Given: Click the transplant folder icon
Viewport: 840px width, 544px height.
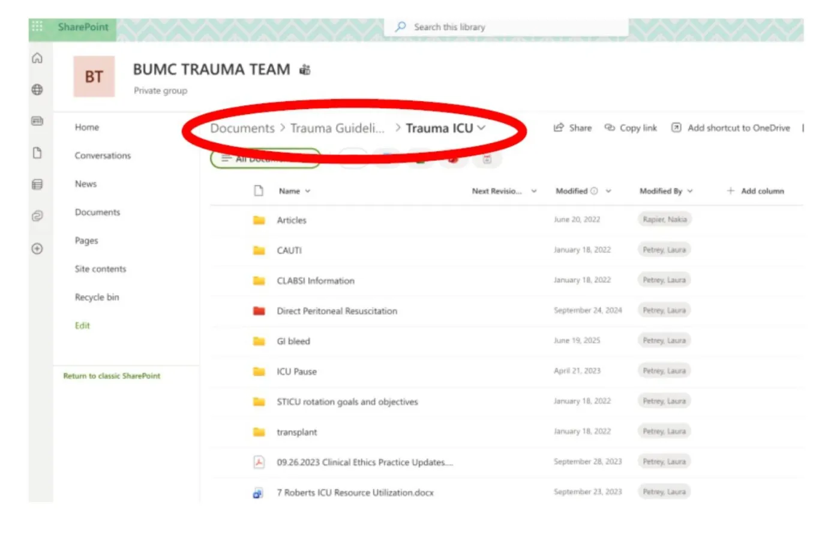Looking at the screenshot, I should click(259, 432).
